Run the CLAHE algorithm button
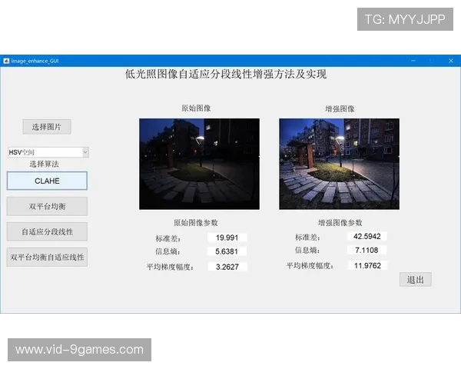Screen dimensions: 461x369 click(x=47, y=181)
